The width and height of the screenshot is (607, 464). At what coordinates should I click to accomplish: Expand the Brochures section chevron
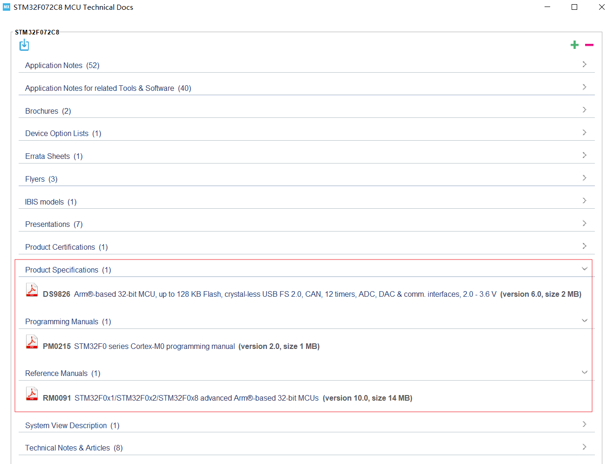pyautogui.click(x=584, y=110)
